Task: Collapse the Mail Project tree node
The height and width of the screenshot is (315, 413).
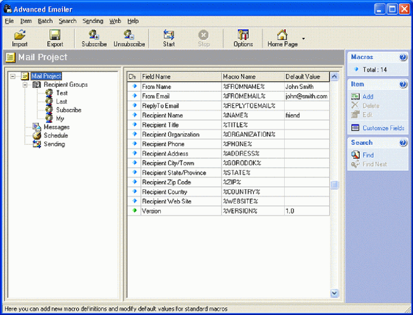Action: click(13, 76)
